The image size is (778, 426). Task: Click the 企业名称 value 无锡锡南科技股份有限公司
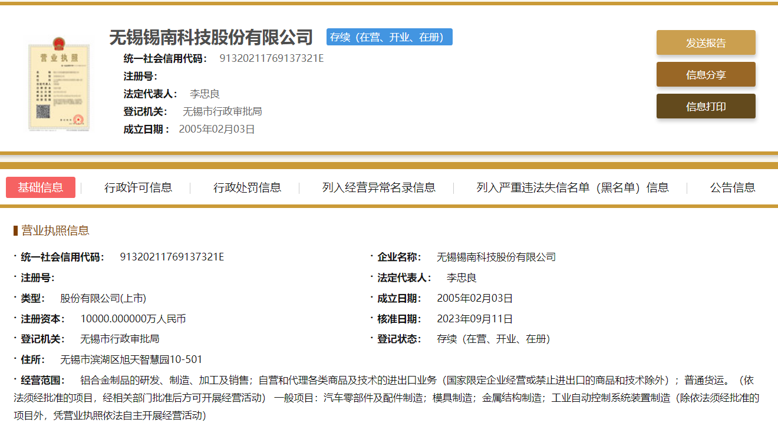[x=496, y=257]
